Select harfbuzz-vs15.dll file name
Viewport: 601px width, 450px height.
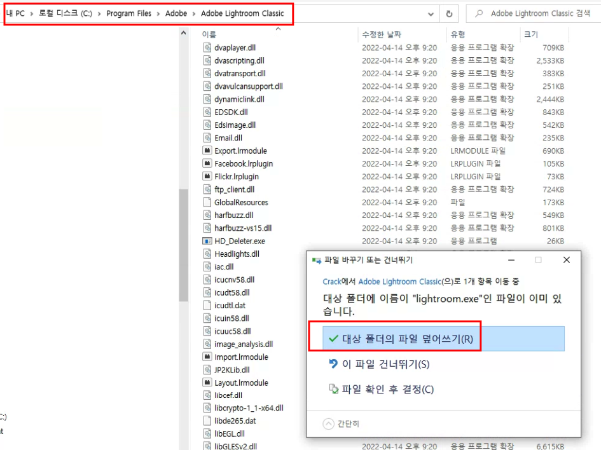(x=243, y=228)
